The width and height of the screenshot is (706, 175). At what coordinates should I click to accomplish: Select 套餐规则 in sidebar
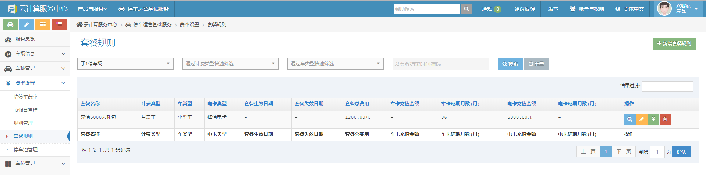point(23,136)
